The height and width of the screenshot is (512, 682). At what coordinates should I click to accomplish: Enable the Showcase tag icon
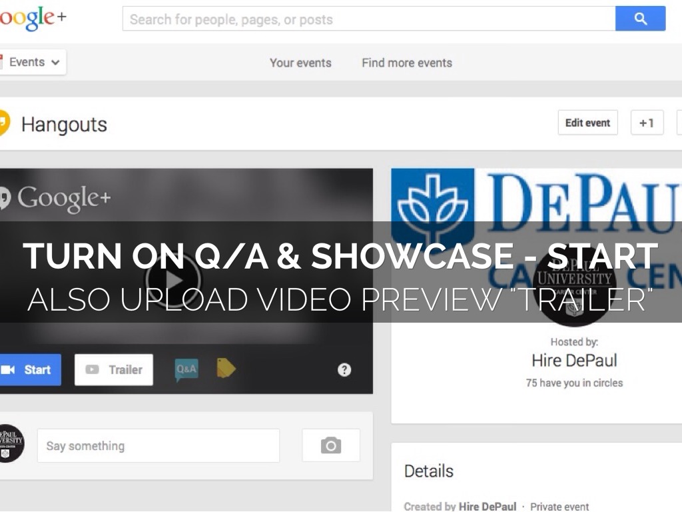coord(226,368)
